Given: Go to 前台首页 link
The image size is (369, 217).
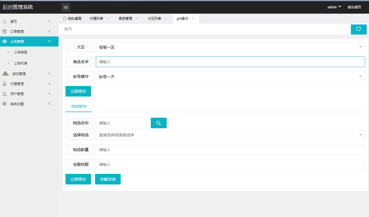Looking at the screenshot, I should pos(355,7).
